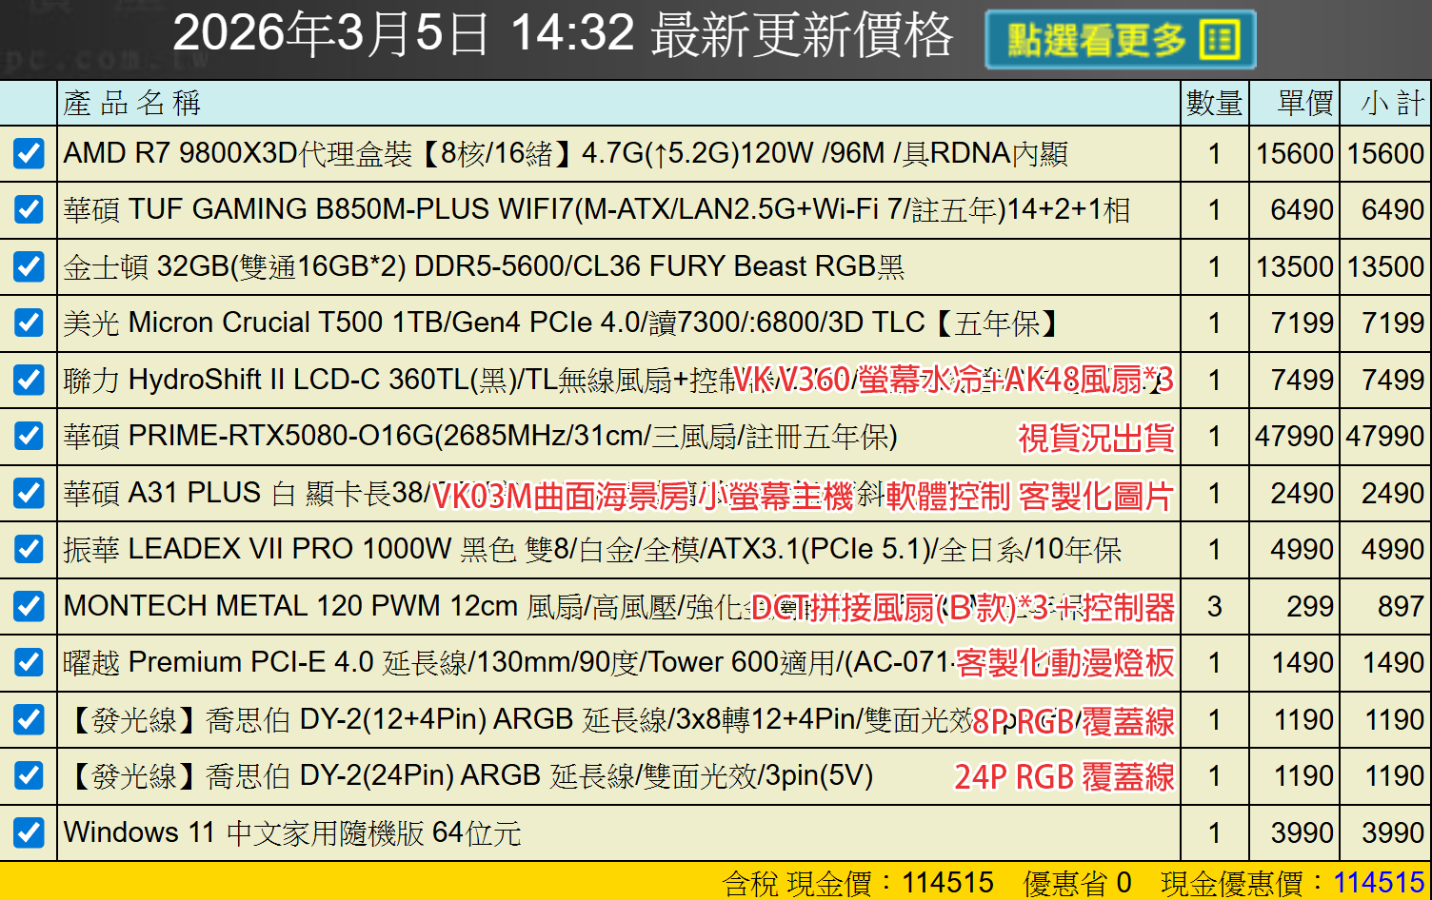The height and width of the screenshot is (900, 1432).
Task: Click the MONTECH subtotal 897
Action: click(x=1400, y=606)
